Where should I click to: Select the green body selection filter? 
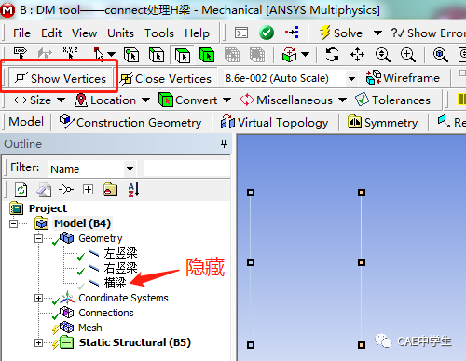click(207, 55)
